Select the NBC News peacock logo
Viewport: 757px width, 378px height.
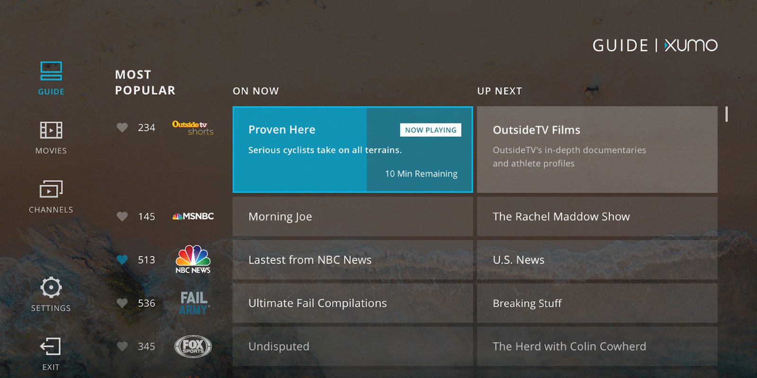[x=193, y=259]
